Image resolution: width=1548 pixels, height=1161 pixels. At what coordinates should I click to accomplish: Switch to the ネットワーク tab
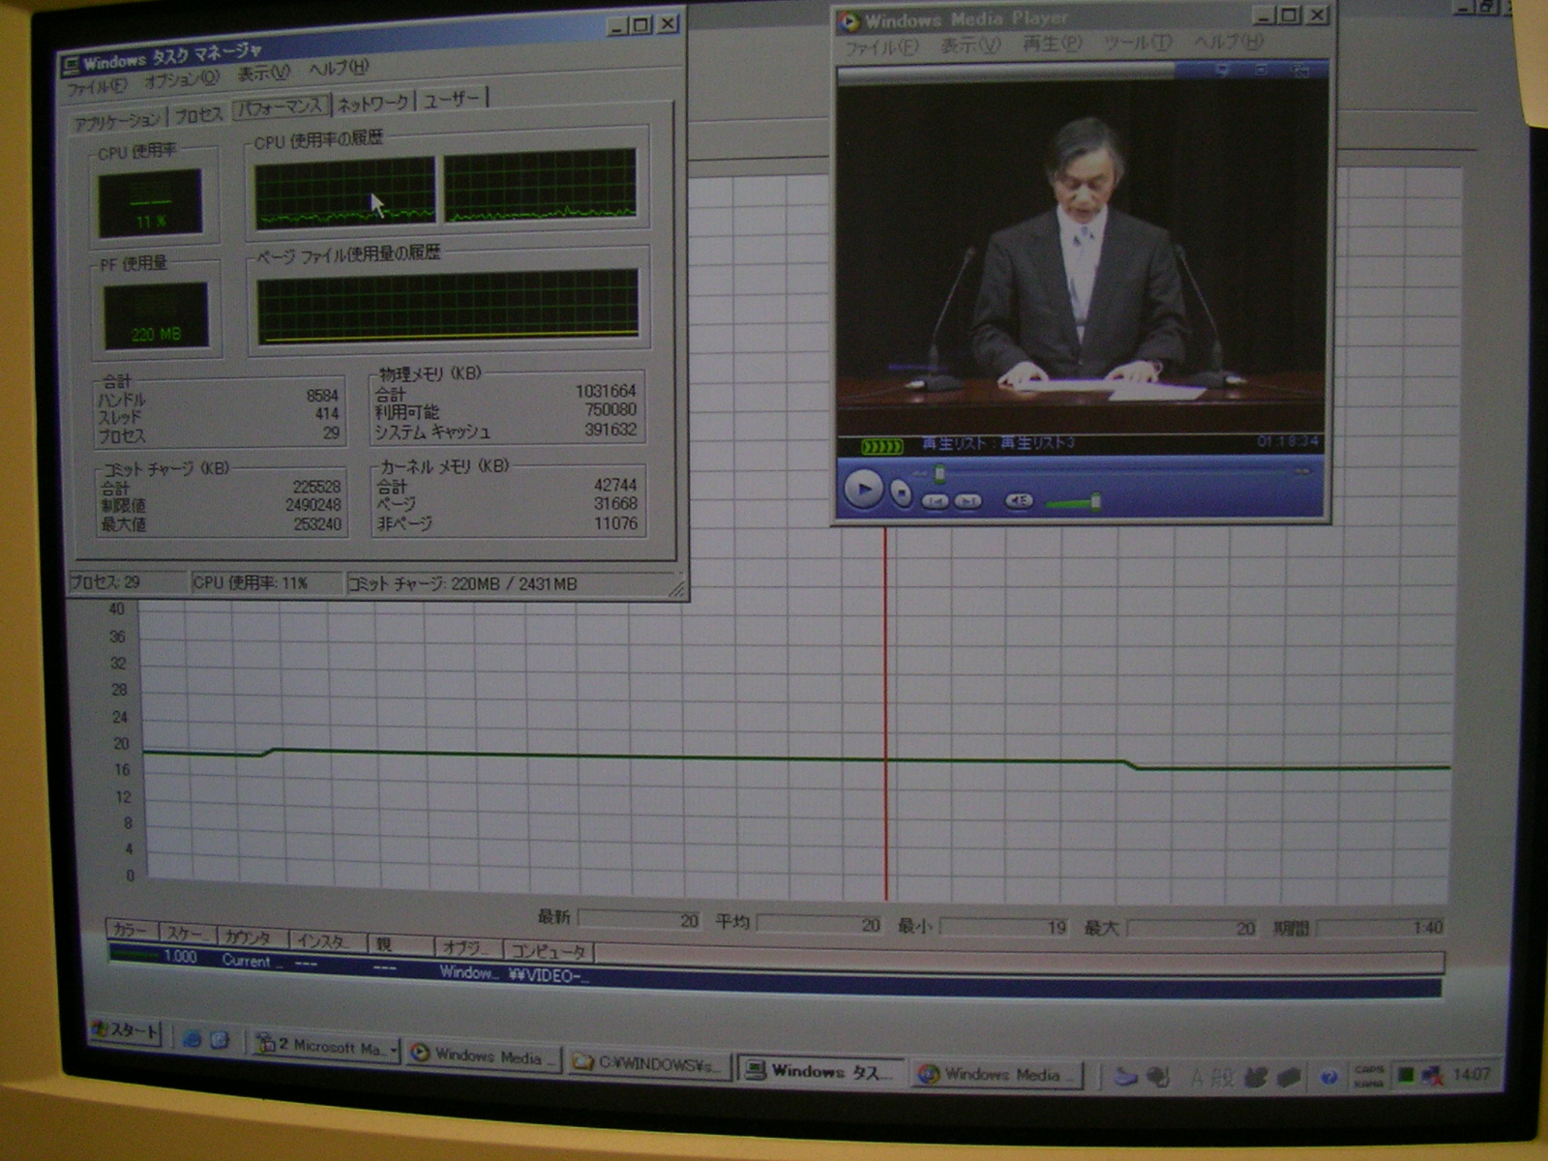[x=372, y=103]
